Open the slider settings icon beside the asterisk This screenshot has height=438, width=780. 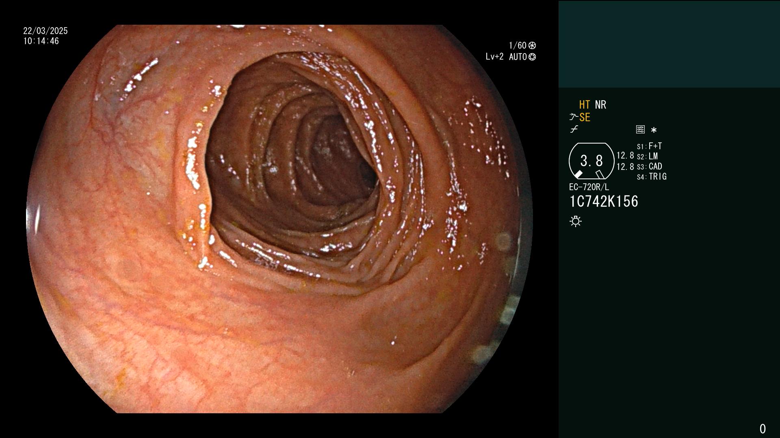click(x=640, y=130)
